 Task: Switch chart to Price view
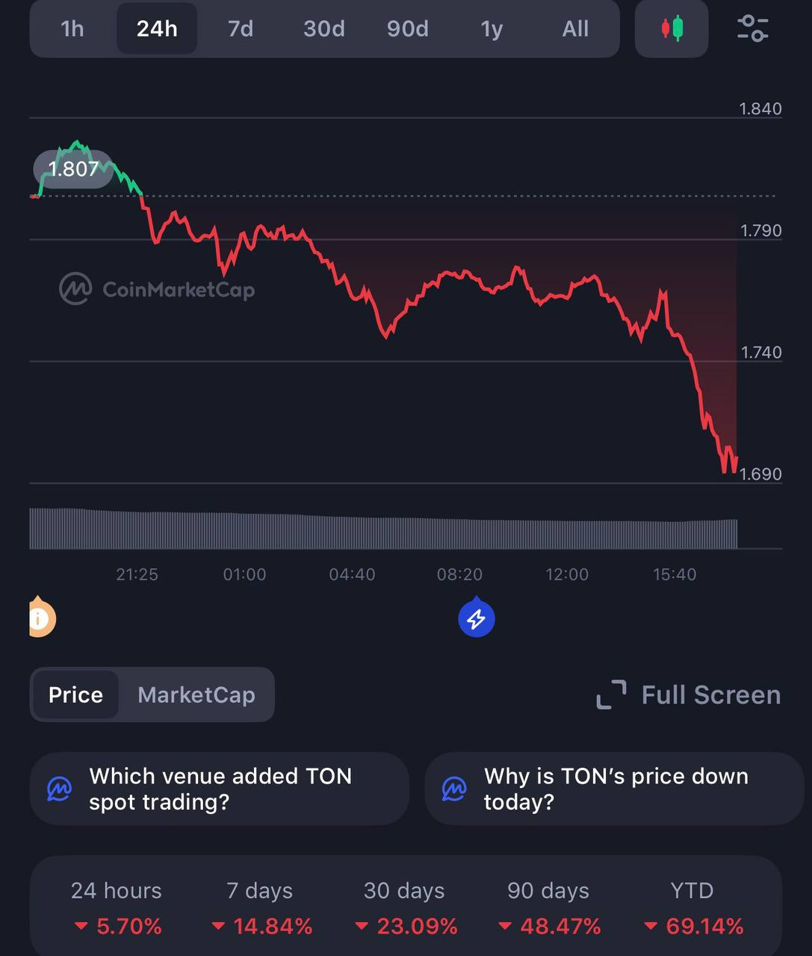[75, 695]
